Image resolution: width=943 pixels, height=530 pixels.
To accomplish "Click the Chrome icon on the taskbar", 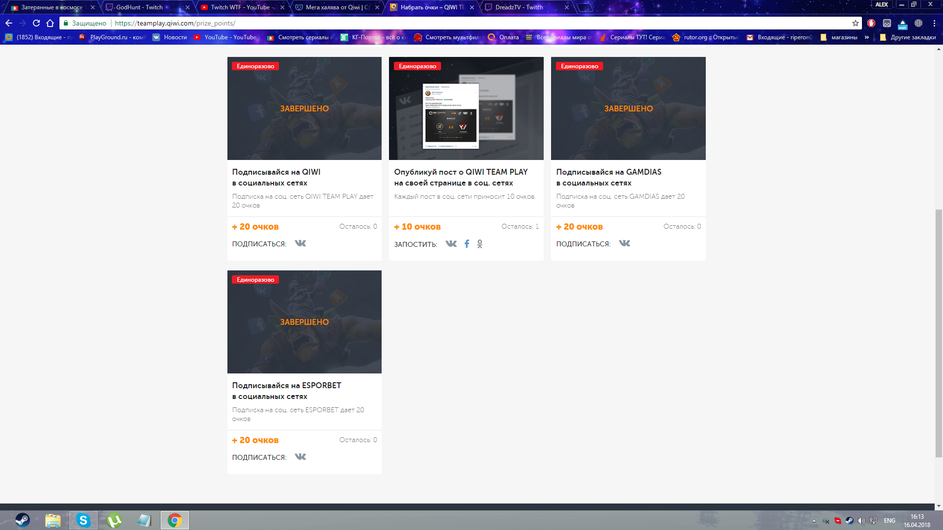I will pos(175,520).
